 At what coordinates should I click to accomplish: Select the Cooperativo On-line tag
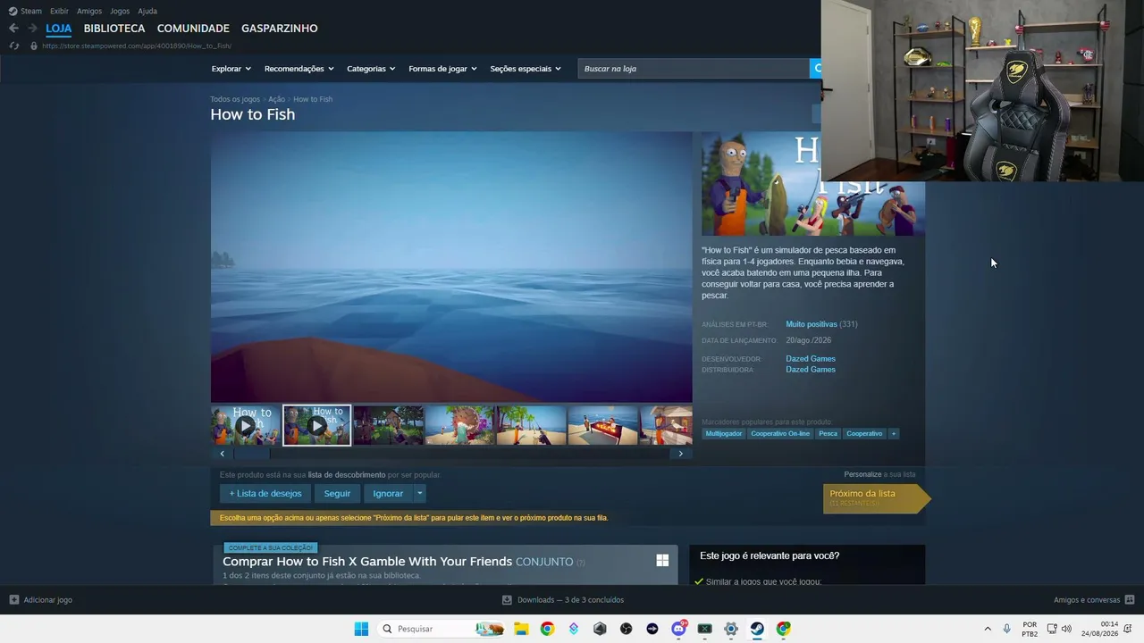click(780, 434)
